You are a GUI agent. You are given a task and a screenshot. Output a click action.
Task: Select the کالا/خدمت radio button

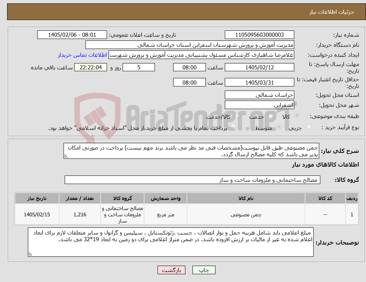tap(237, 116)
